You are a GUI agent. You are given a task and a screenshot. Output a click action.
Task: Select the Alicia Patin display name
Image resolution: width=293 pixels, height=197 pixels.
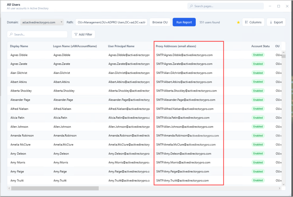[17, 118]
